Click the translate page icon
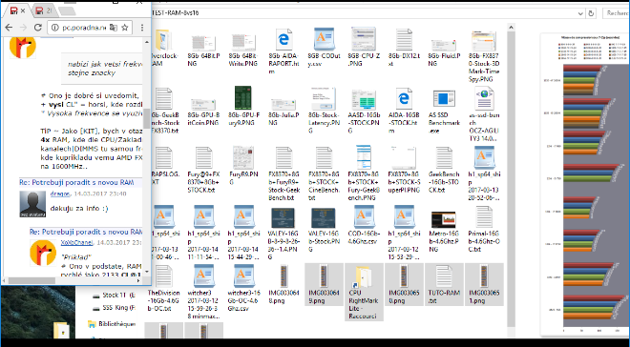Viewport: 630px width, 347px height. coord(114,28)
